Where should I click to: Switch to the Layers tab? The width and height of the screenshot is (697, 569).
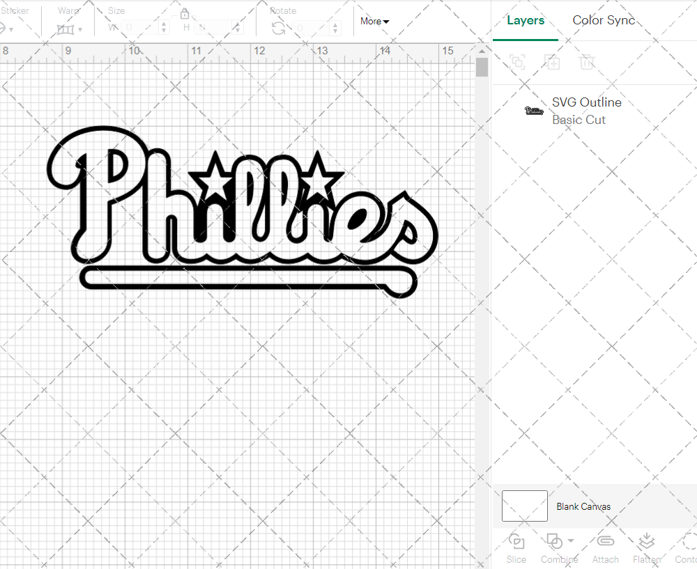526,20
